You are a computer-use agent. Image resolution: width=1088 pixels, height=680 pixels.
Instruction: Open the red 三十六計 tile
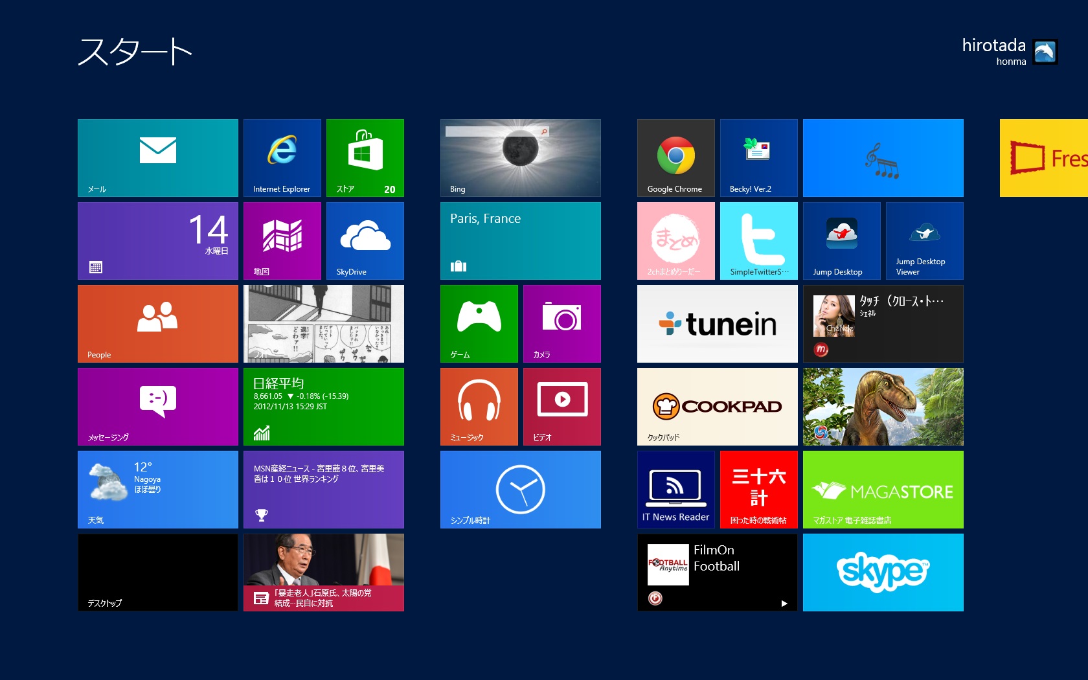pos(759,490)
